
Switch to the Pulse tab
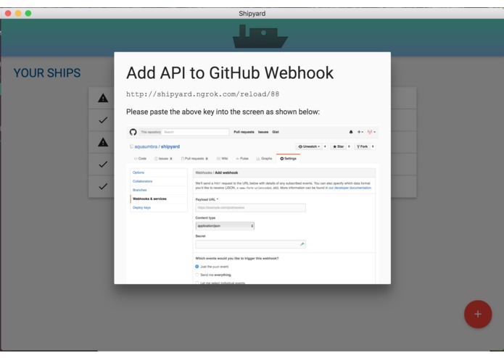242,159
